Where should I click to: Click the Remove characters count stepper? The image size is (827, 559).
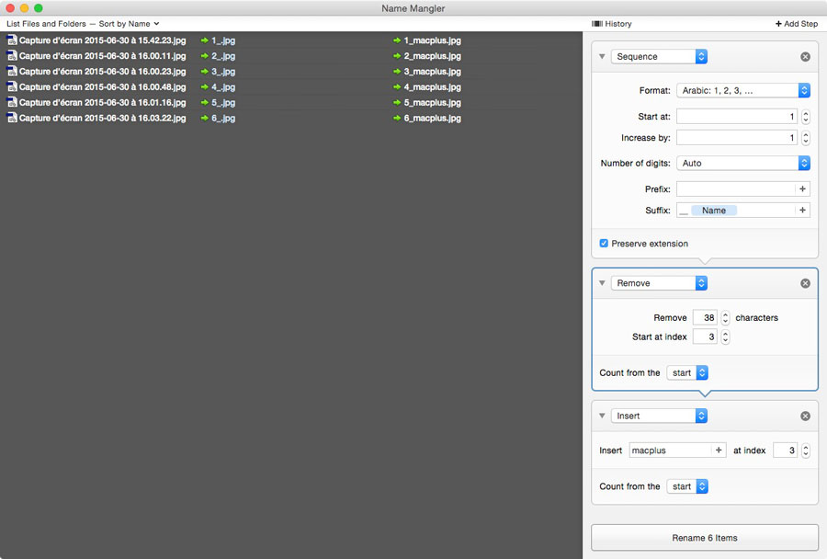[x=725, y=318]
